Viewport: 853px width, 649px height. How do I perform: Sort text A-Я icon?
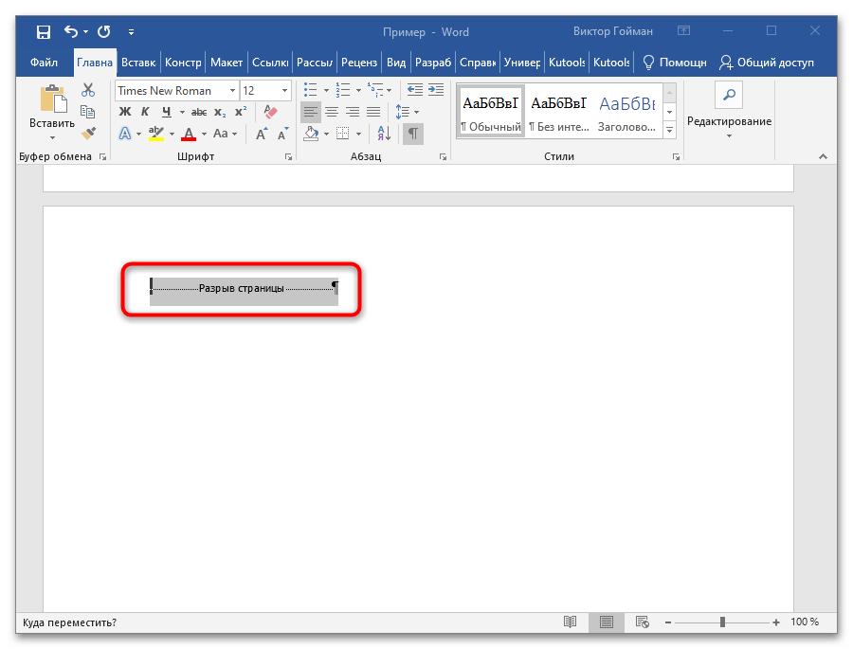click(x=384, y=134)
